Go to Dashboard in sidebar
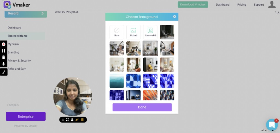Image resolution: width=280 pixels, height=133 pixels. (x=14, y=28)
